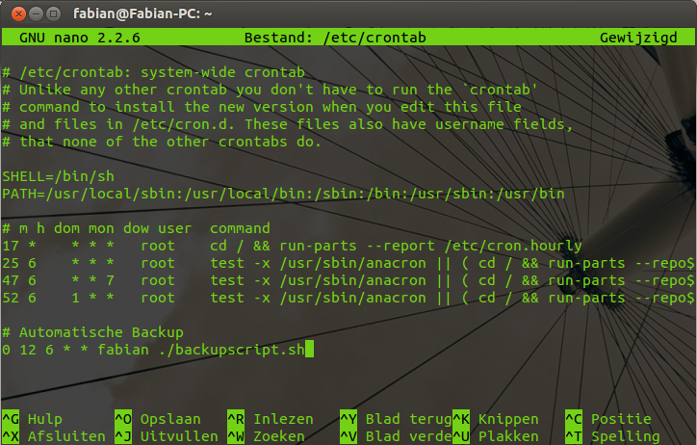Minimize the fabian@Fabian-PC terminal window

point(36,13)
